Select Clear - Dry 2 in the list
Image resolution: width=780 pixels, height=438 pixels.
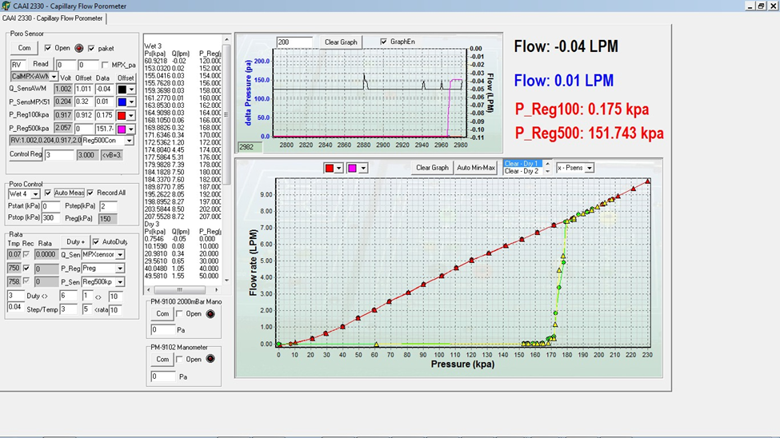pyautogui.click(x=520, y=171)
